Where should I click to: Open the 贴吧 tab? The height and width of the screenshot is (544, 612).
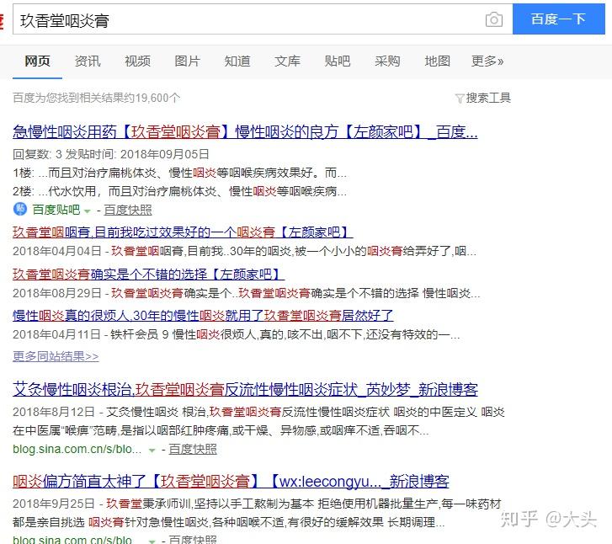(x=338, y=61)
